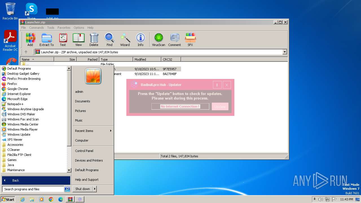Open Windows Media Player taskbar icon
361x203 pixels.
coord(41,199)
